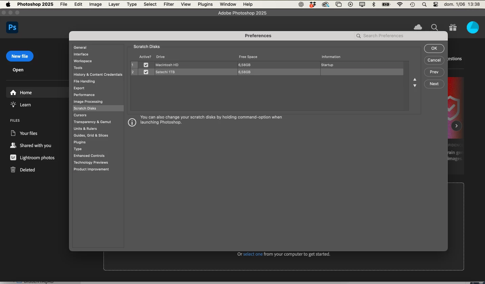Click the New file button
Viewport: 485px width, 284px height.
tap(20, 56)
